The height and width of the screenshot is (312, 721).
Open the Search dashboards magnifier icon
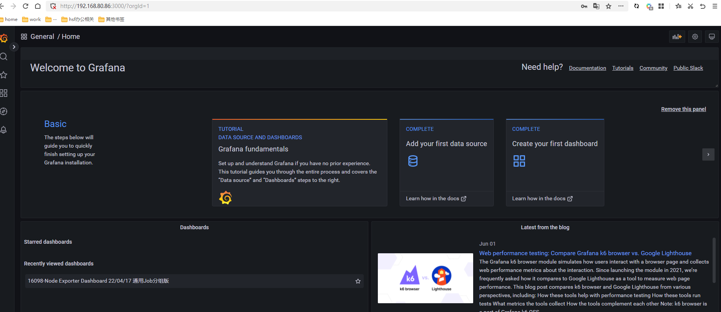tap(4, 57)
